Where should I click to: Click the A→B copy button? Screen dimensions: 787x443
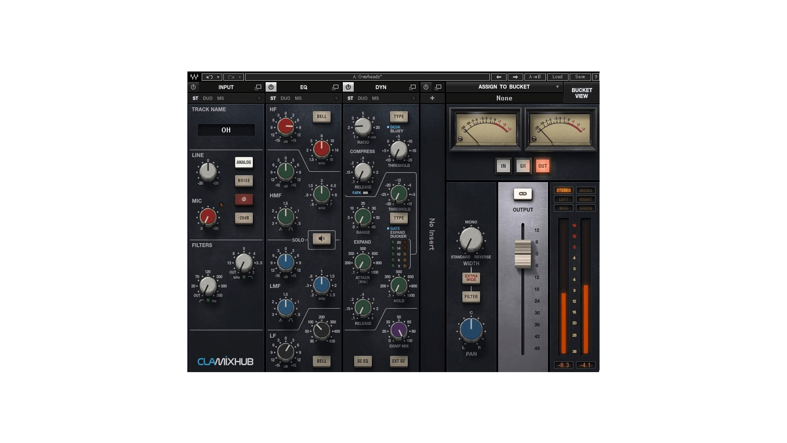535,77
